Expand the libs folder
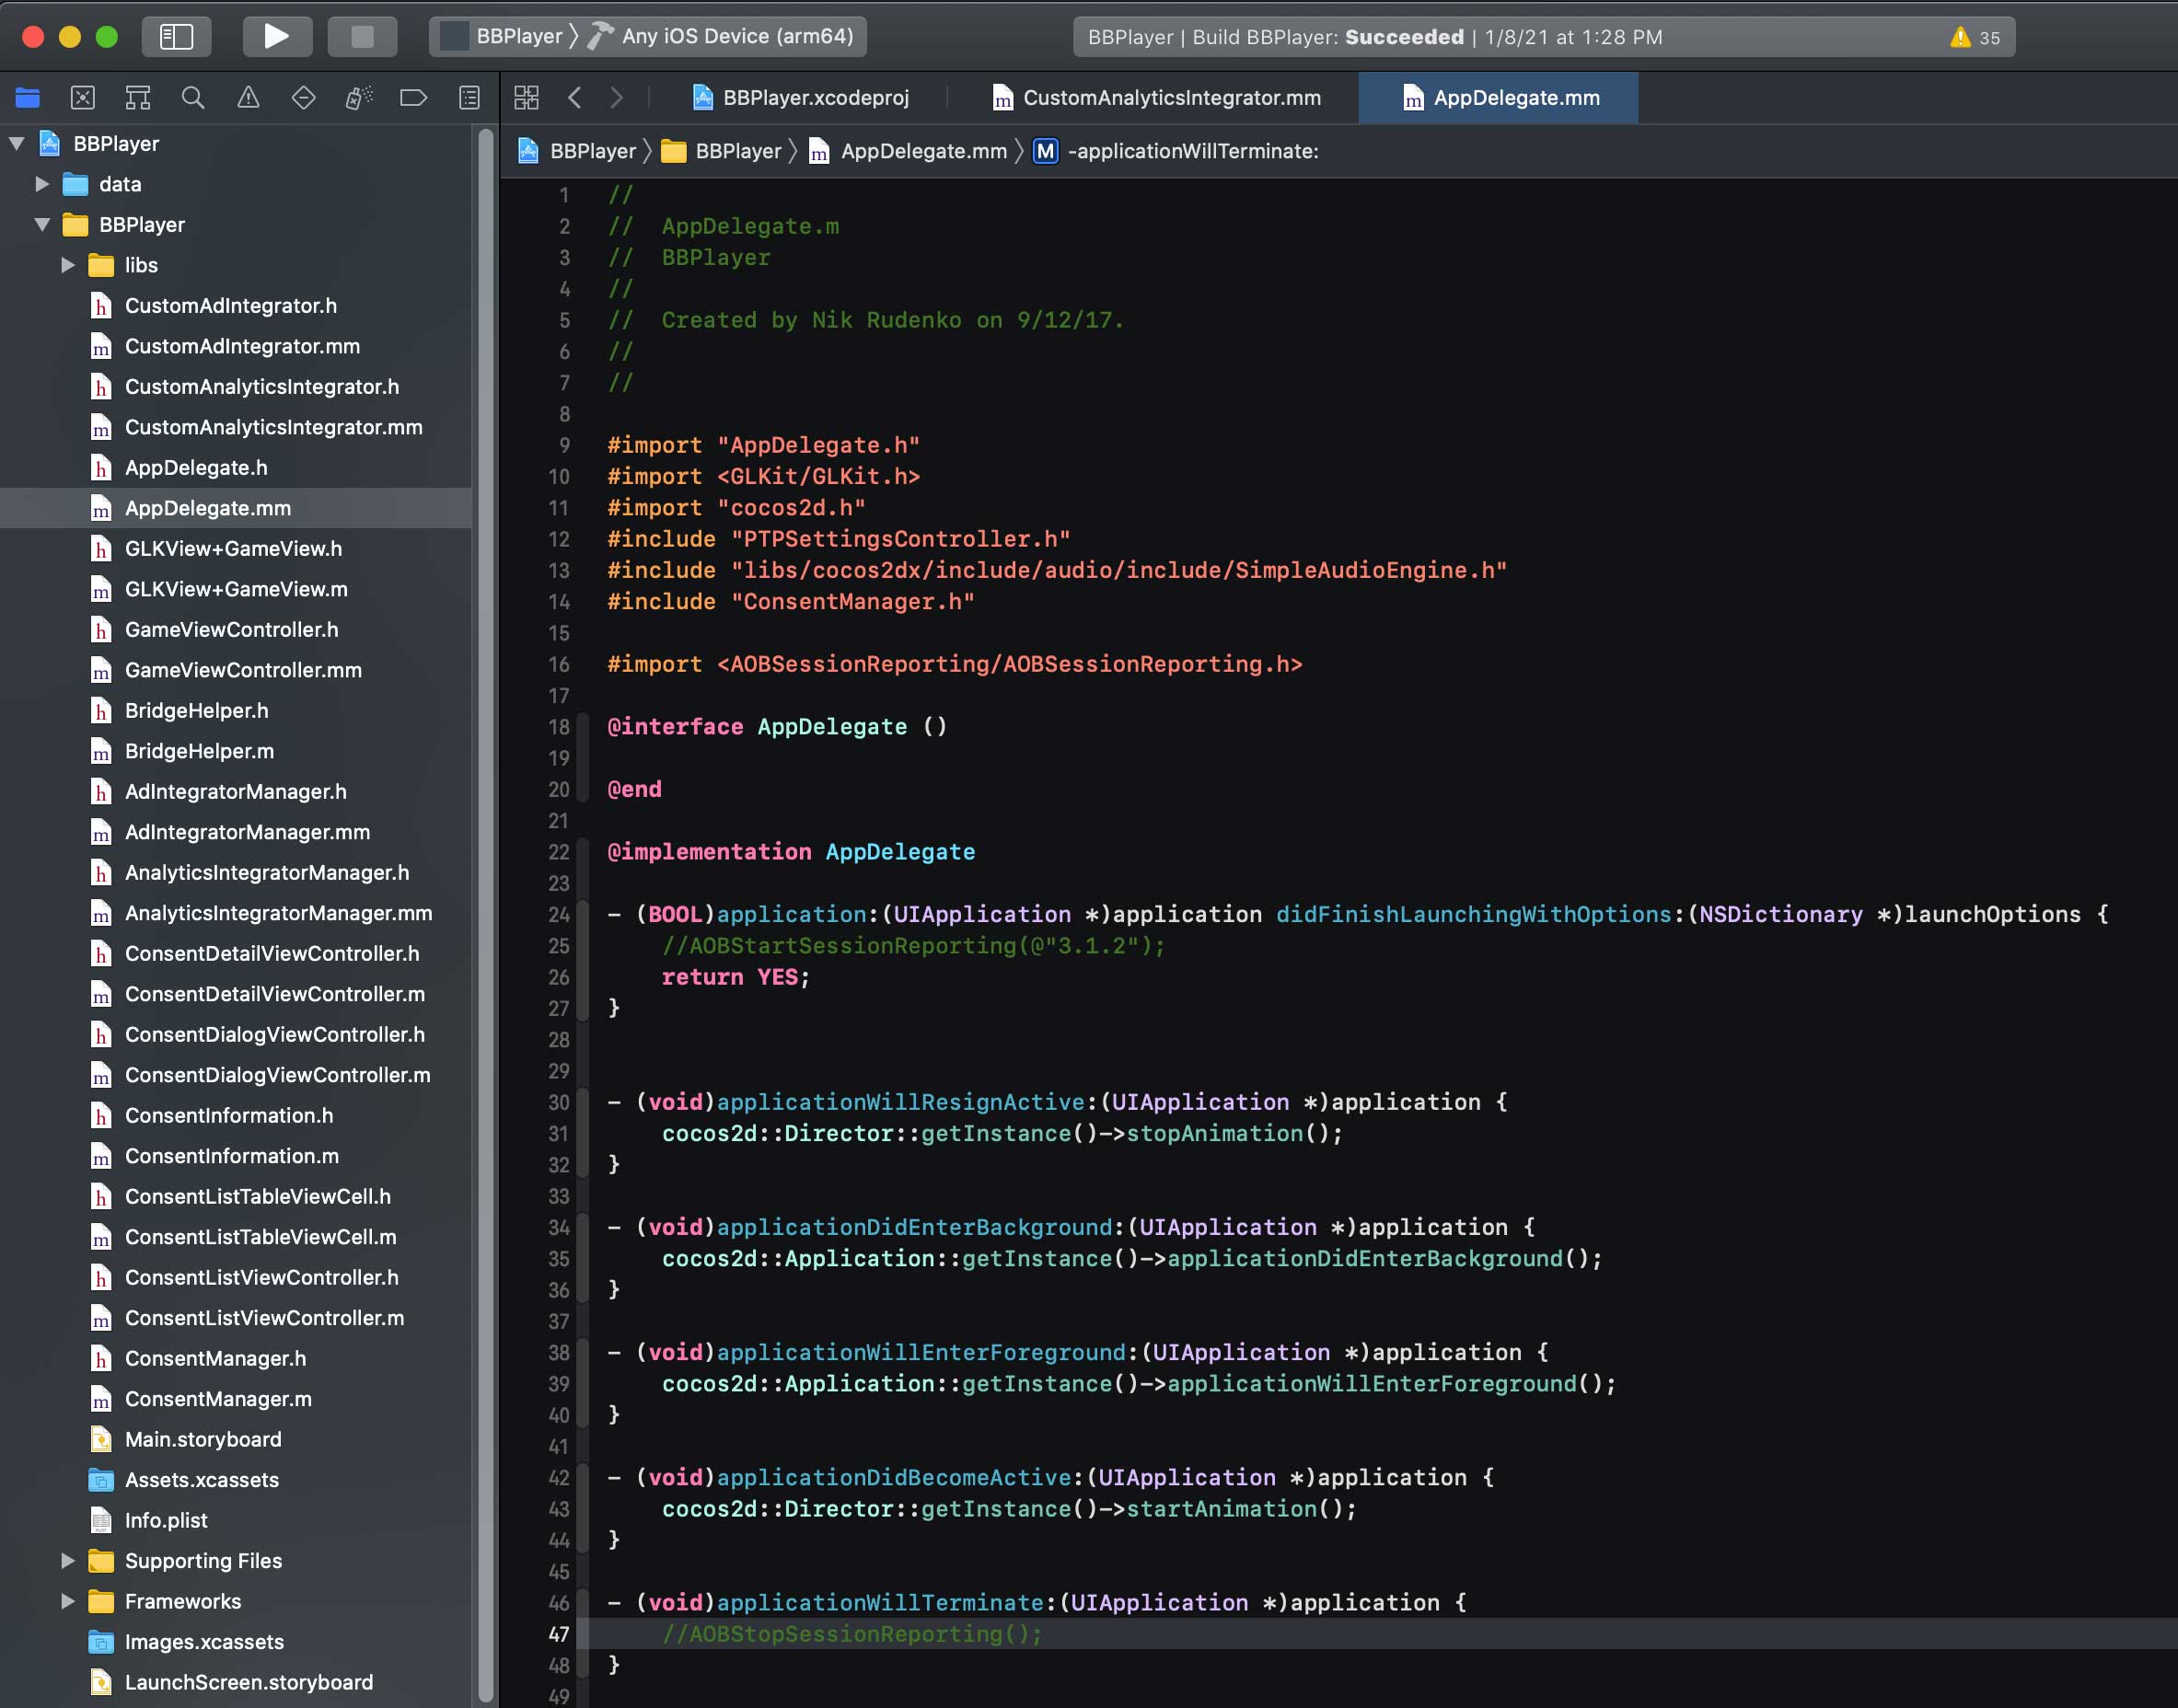 tap(68, 265)
